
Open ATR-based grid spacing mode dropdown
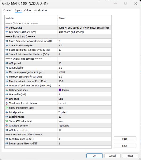coord(85,32)
